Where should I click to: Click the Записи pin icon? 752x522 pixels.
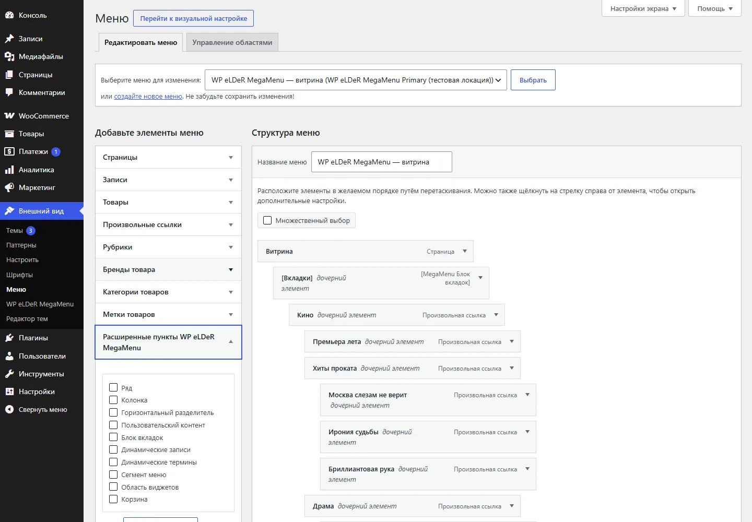click(9, 39)
